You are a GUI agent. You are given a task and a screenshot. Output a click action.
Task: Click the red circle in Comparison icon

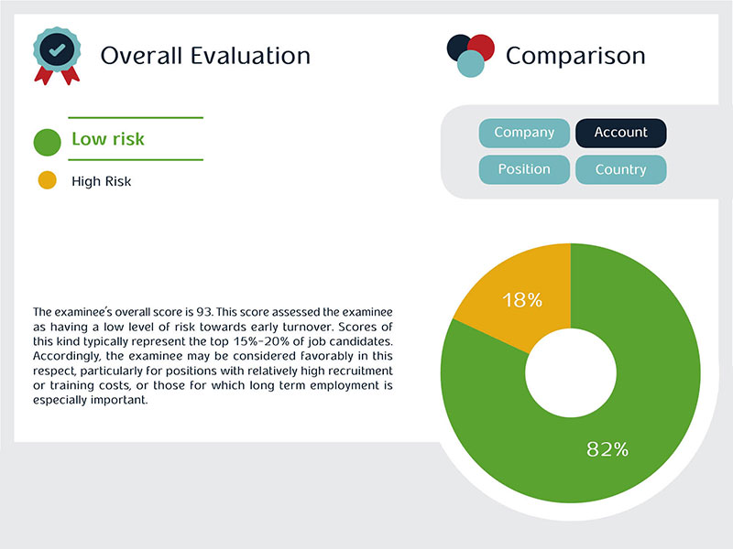[x=482, y=46]
